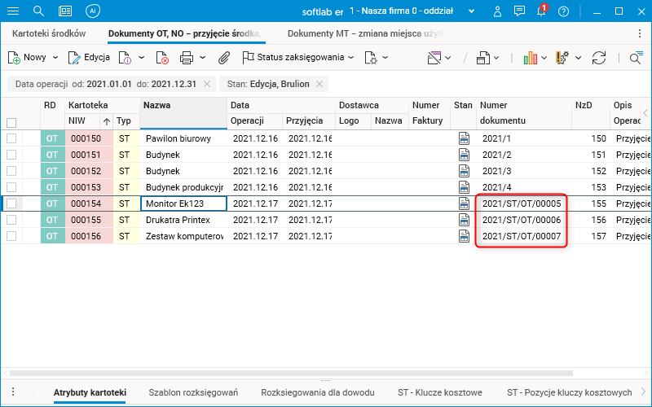Show notifications bell with badge
Screen dimensions: 652x407
tap(542, 11)
